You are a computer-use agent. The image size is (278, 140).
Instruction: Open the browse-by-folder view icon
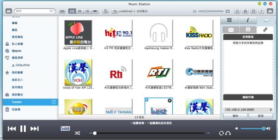(62, 11)
